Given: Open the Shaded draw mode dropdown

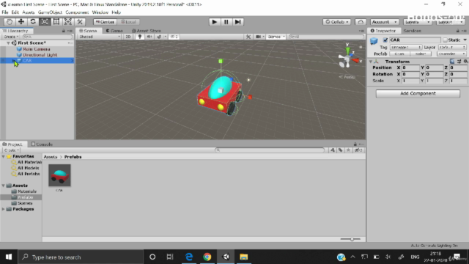Looking at the screenshot, I should point(99,37).
